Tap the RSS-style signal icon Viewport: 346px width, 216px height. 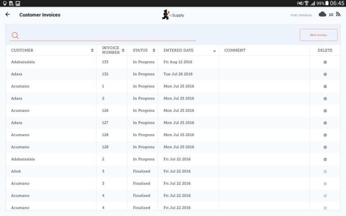(x=338, y=15)
